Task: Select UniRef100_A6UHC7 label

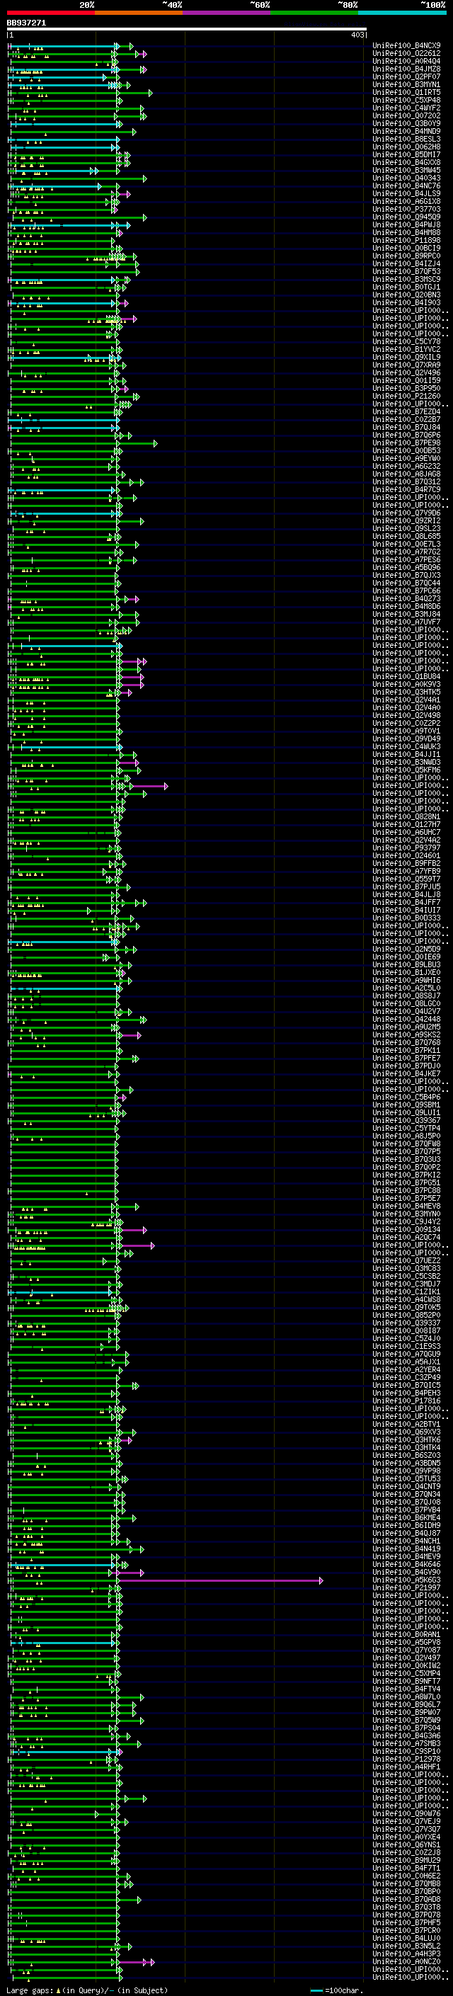Action: 406,832
